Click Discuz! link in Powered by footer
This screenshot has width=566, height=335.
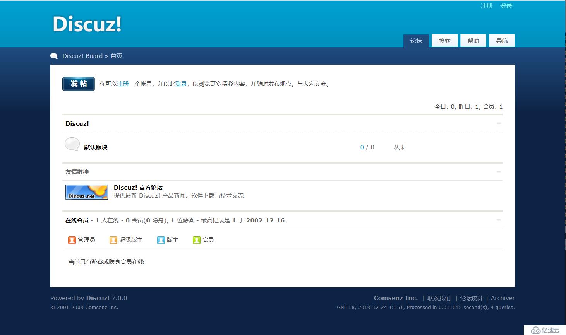98,298
